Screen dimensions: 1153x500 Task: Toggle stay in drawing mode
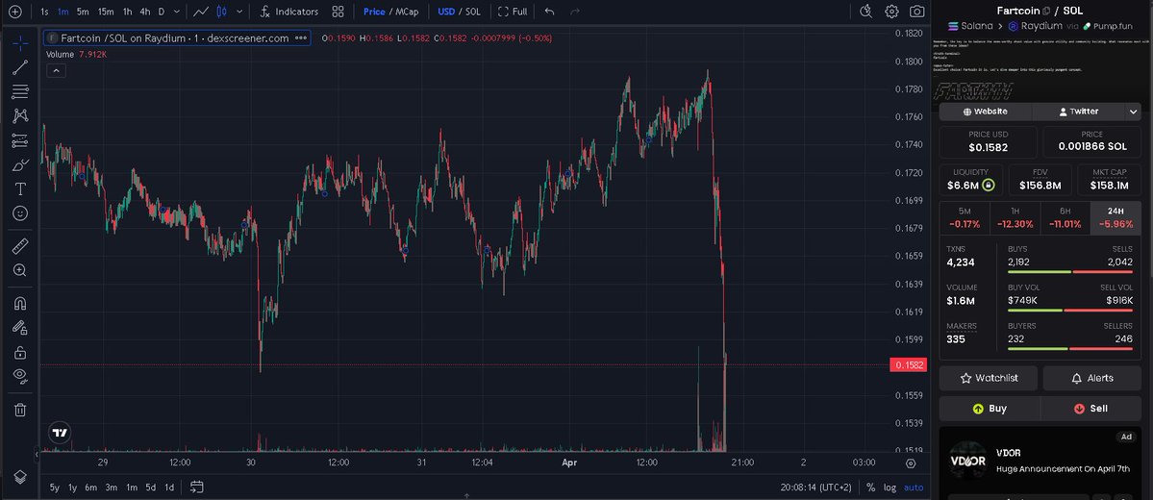20,328
